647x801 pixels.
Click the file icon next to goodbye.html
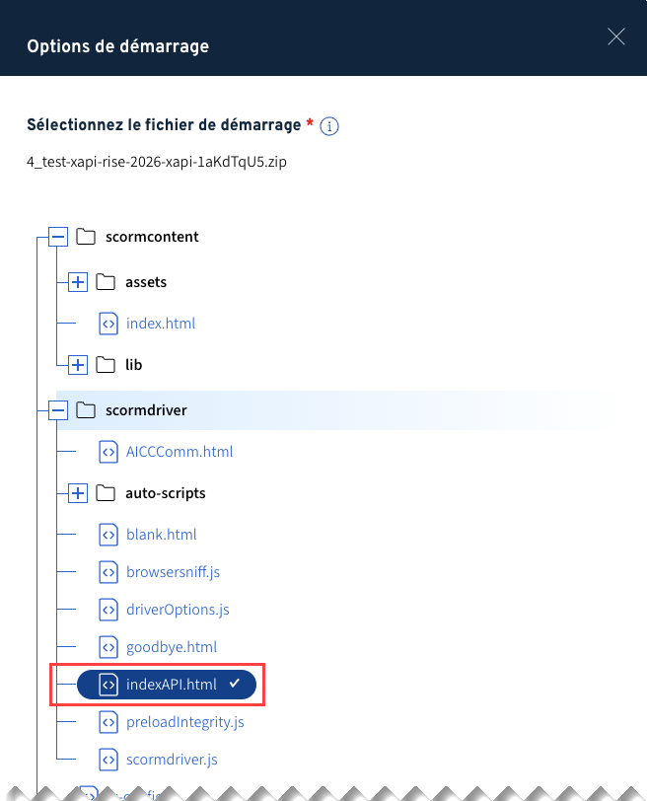click(x=108, y=647)
